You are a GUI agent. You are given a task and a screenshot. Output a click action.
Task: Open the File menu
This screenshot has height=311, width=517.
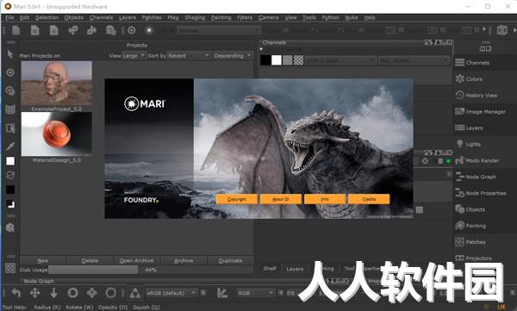[9, 17]
